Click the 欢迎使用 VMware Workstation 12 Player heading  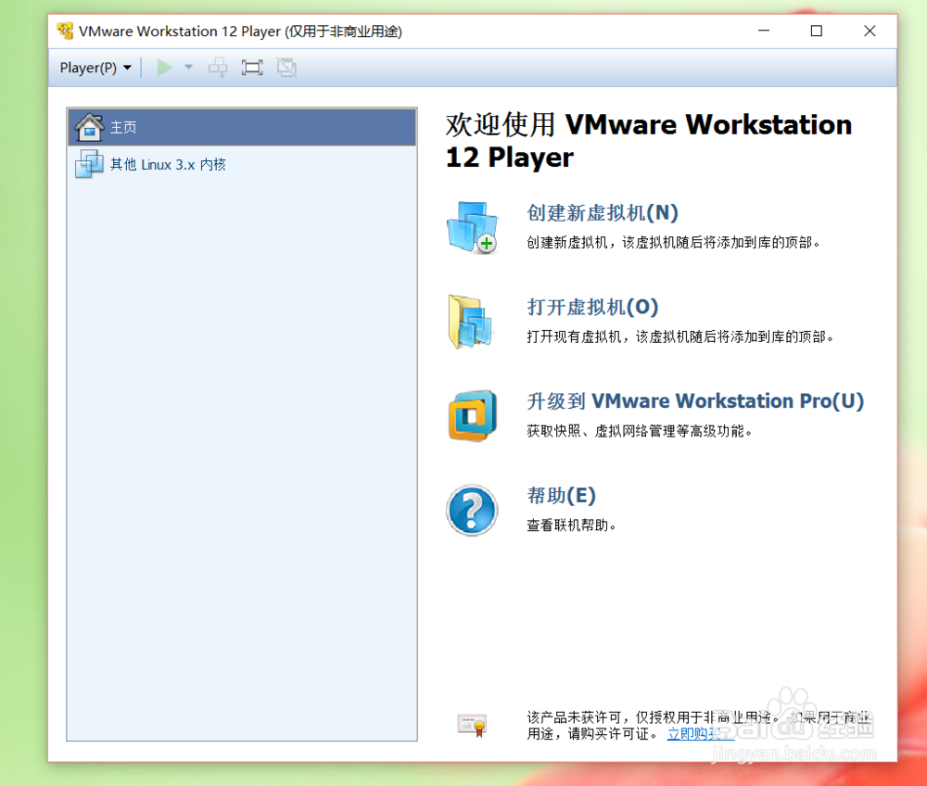[x=649, y=141]
